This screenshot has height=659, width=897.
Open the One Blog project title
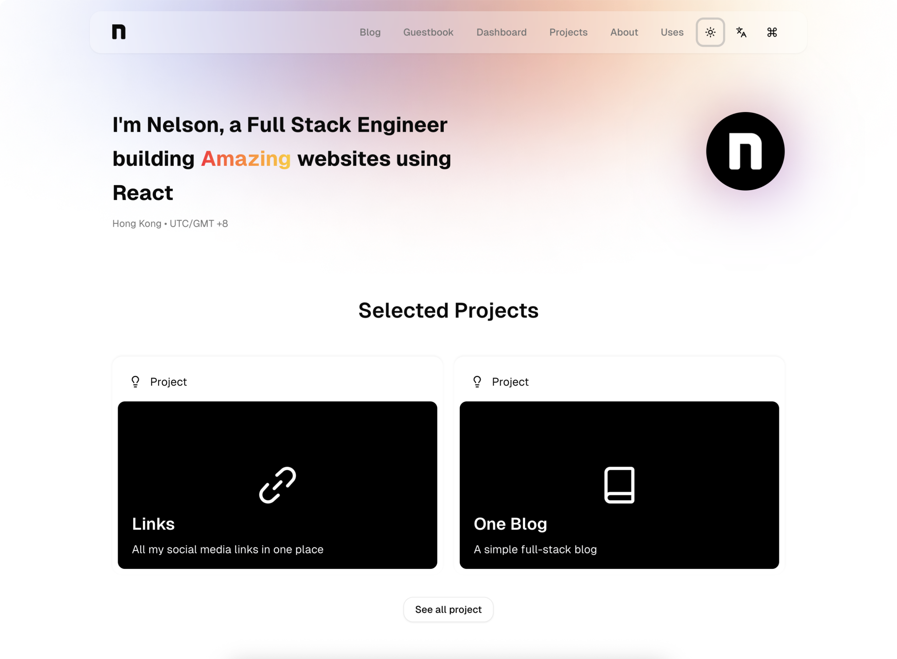coord(510,524)
